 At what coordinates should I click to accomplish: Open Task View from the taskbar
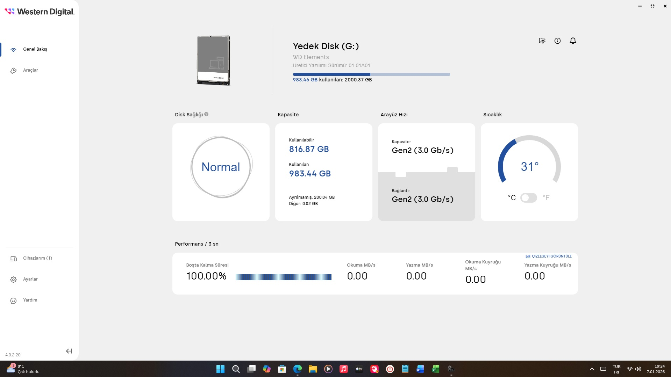pos(251,369)
